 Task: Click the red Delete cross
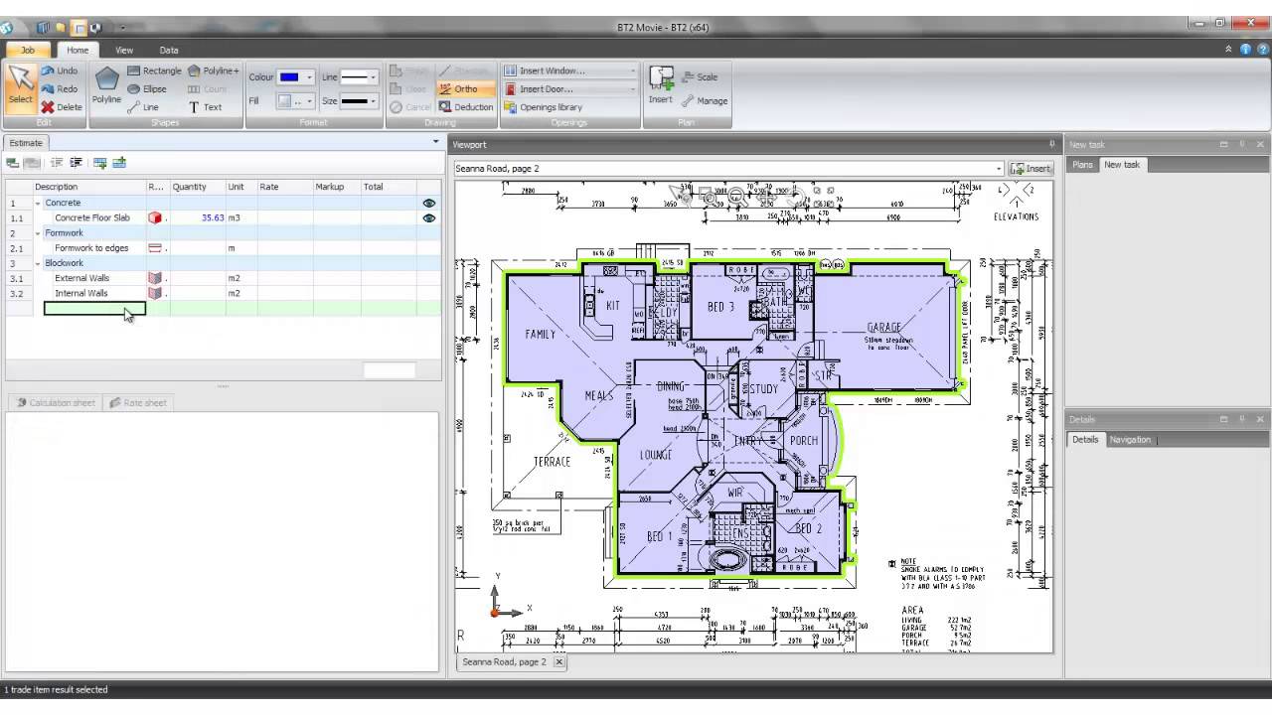click(x=48, y=107)
